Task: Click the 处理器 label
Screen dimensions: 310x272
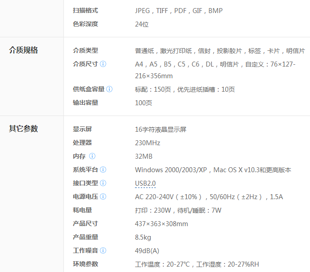Action: pyautogui.click(x=82, y=143)
